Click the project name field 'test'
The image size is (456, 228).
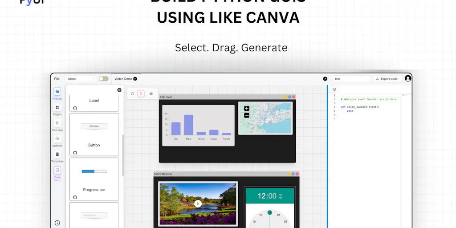[x=352, y=79]
